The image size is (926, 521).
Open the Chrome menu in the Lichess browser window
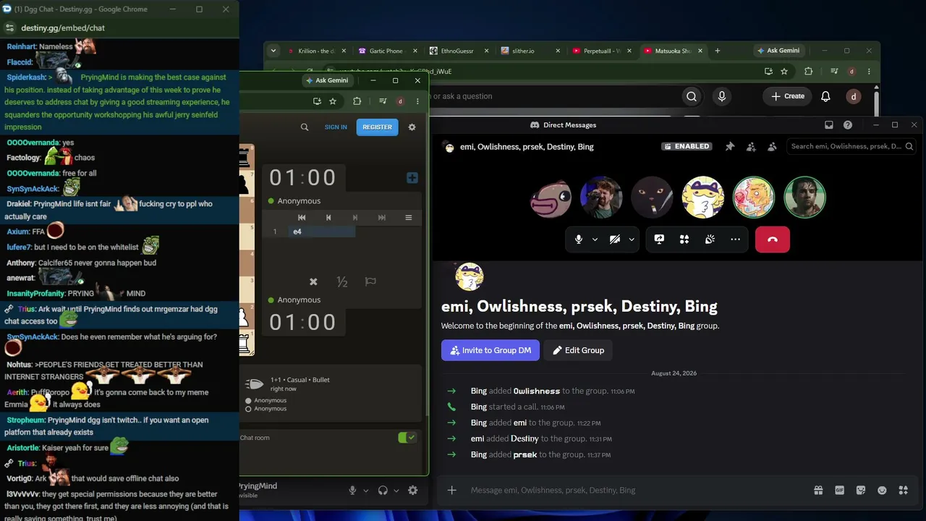pos(417,101)
